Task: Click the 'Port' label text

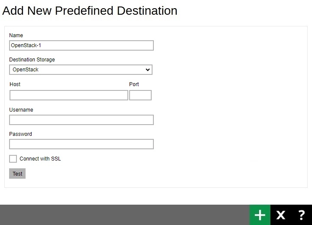Action: coord(134,84)
